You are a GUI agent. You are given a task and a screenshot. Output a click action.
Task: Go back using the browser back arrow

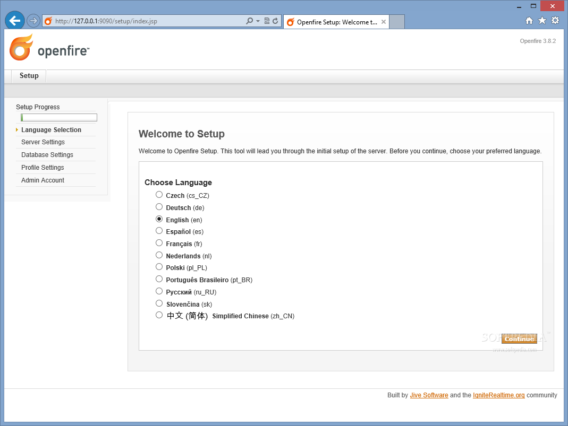pos(14,21)
